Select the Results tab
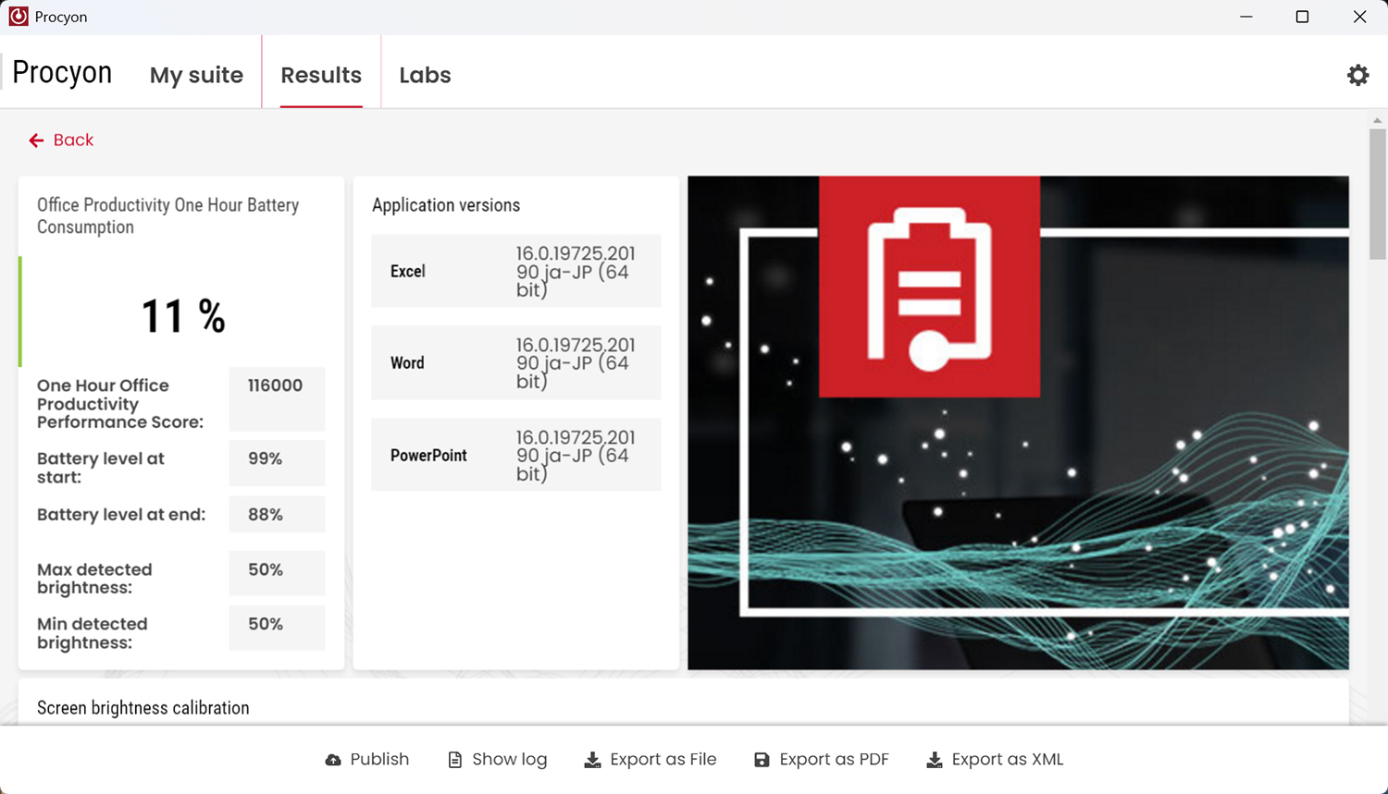Image resolution: width=1388 pixels, height=794 pixels. tap(321, 75)
